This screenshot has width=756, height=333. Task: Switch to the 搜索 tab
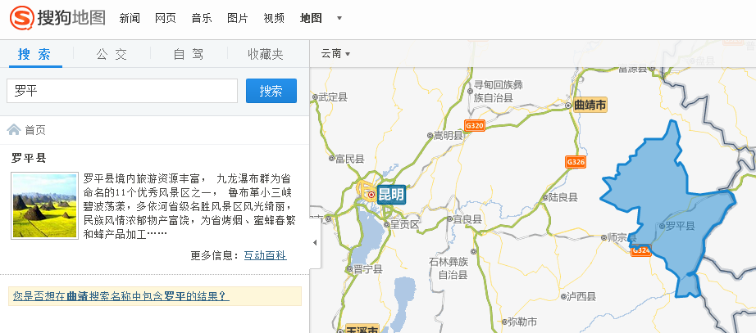[x=34, y=54]
